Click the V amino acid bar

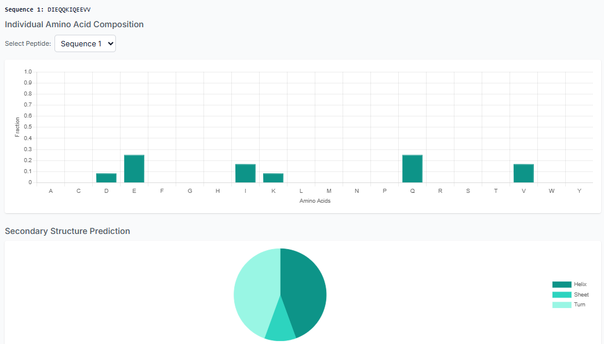click(x=523, y=172)
